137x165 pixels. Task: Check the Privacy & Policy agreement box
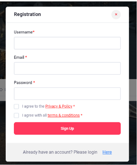(x=16, y=107)
